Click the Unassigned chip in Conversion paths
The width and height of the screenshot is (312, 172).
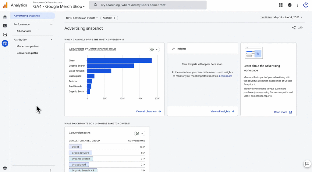coord(79,165)
